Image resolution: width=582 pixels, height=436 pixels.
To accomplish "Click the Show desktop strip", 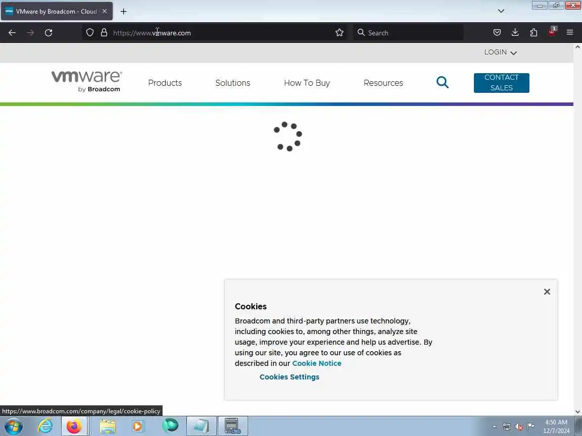I will click(578, 426).
